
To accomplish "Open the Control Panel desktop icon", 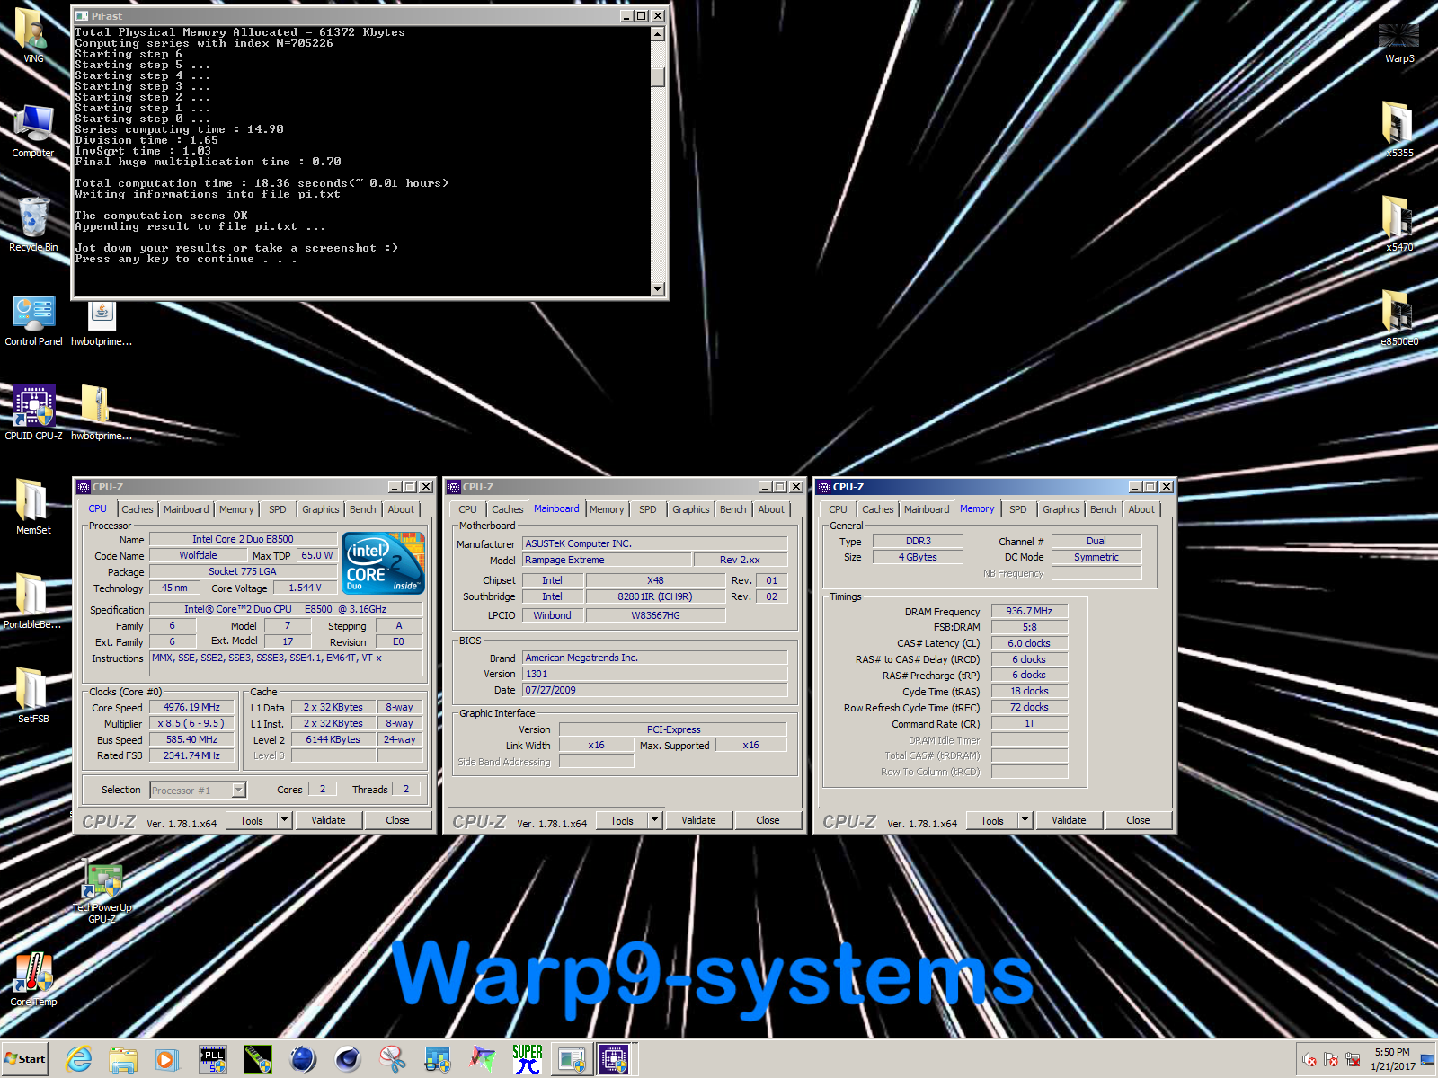I will [x=33, y=319].
